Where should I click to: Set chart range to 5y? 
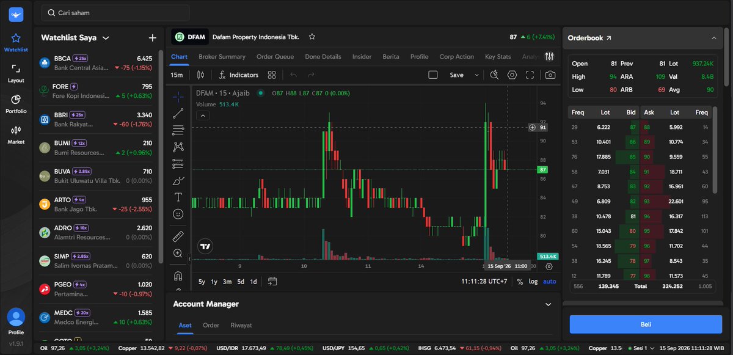click(202, 282)
